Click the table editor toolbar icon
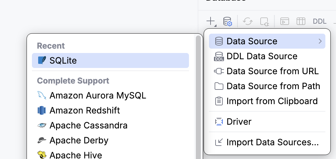336x159 pixels. coord(301,21)
